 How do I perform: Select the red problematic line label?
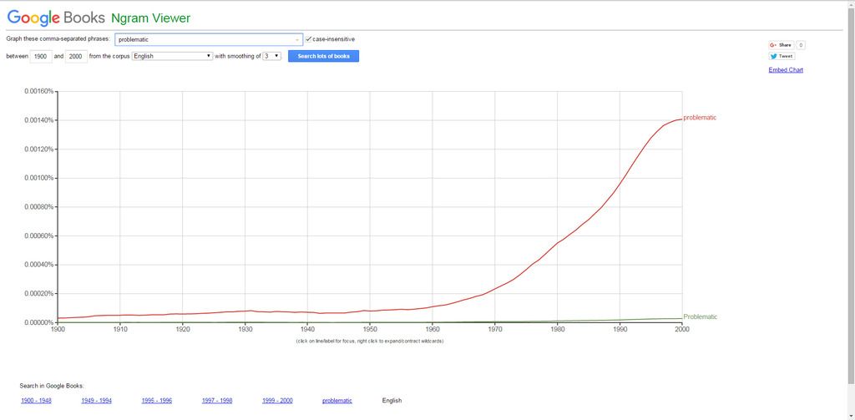[700, 118]
